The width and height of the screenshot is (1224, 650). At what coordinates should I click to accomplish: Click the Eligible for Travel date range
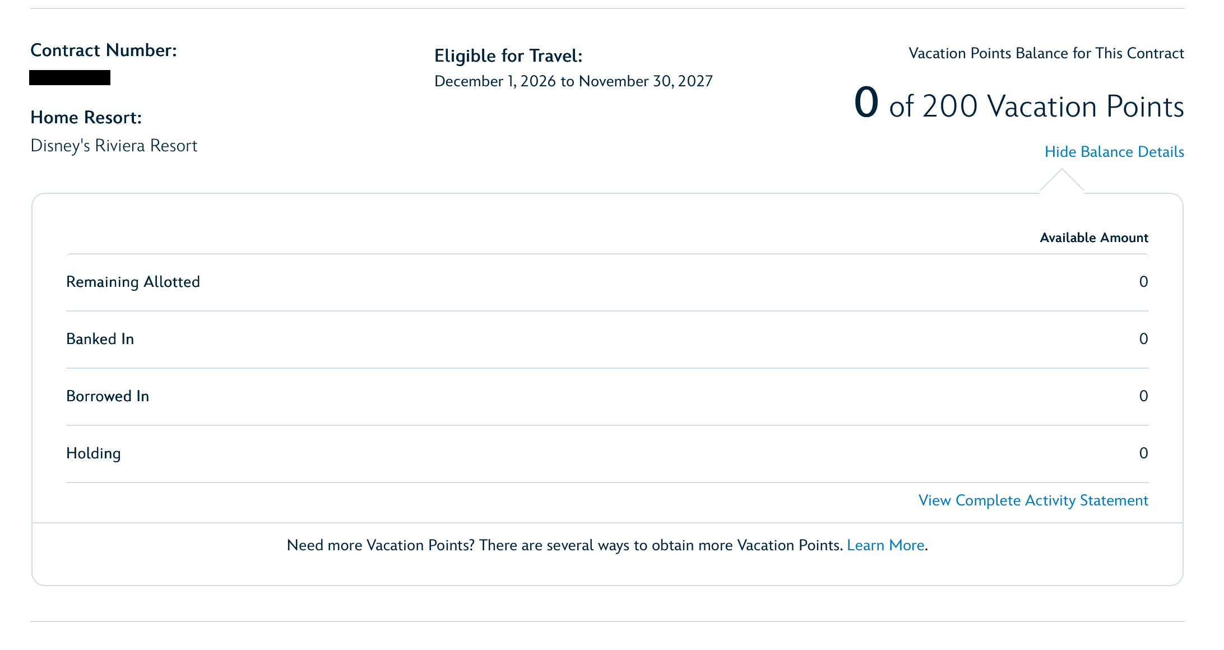573,81
